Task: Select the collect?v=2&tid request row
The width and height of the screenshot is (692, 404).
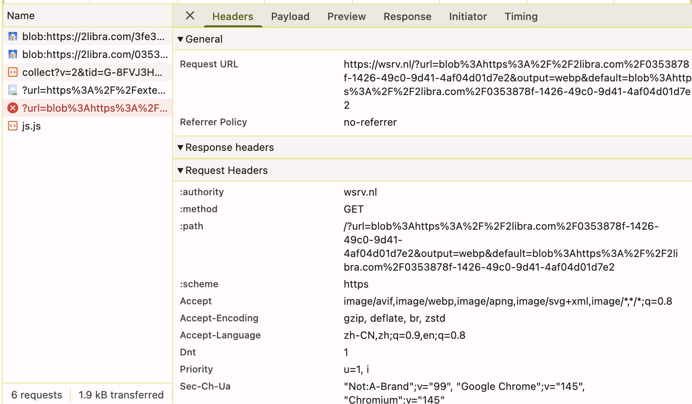Action: [92, 72]
